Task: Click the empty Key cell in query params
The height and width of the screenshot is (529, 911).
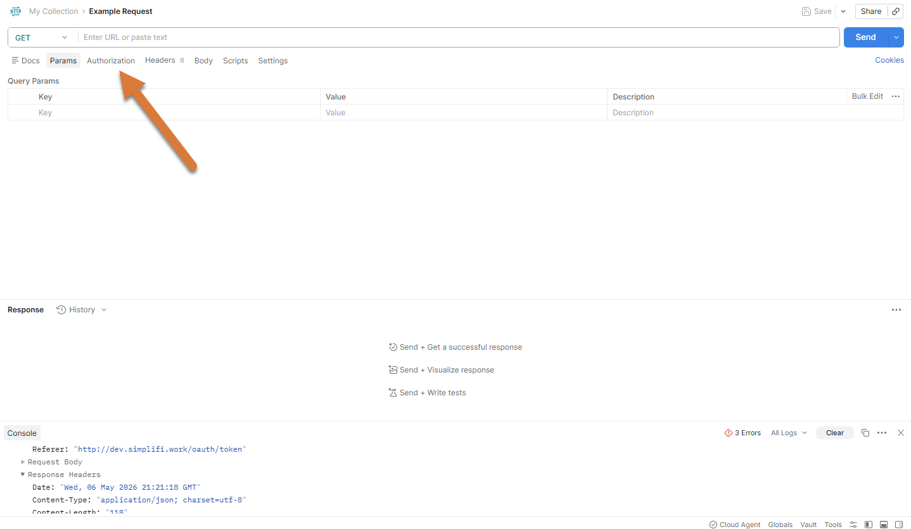Action: pyautogui.click(x=177, y=113)
